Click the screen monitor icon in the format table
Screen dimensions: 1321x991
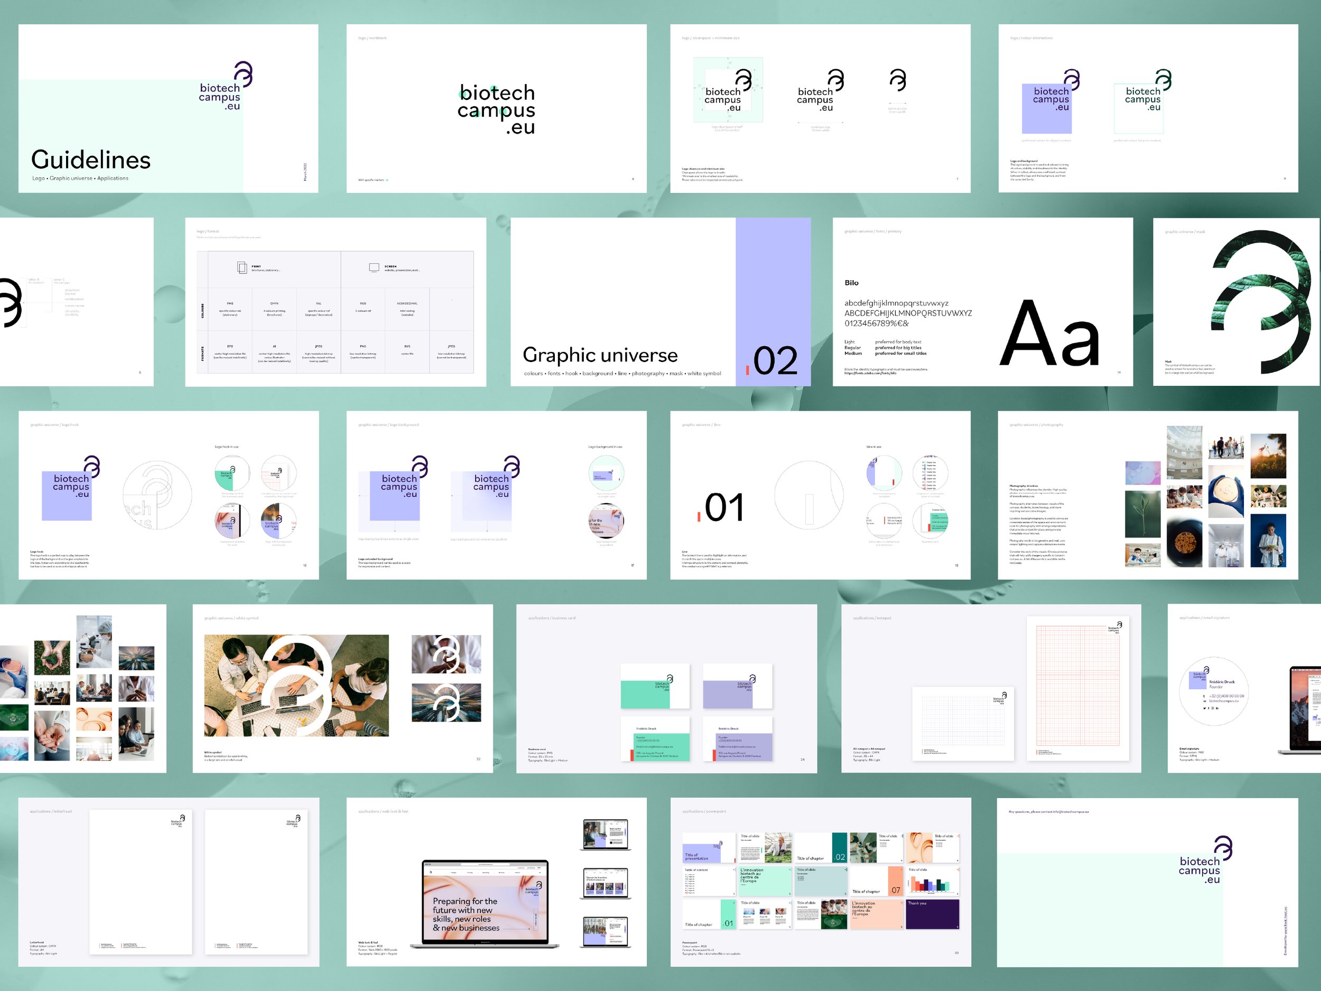(374, 267)
